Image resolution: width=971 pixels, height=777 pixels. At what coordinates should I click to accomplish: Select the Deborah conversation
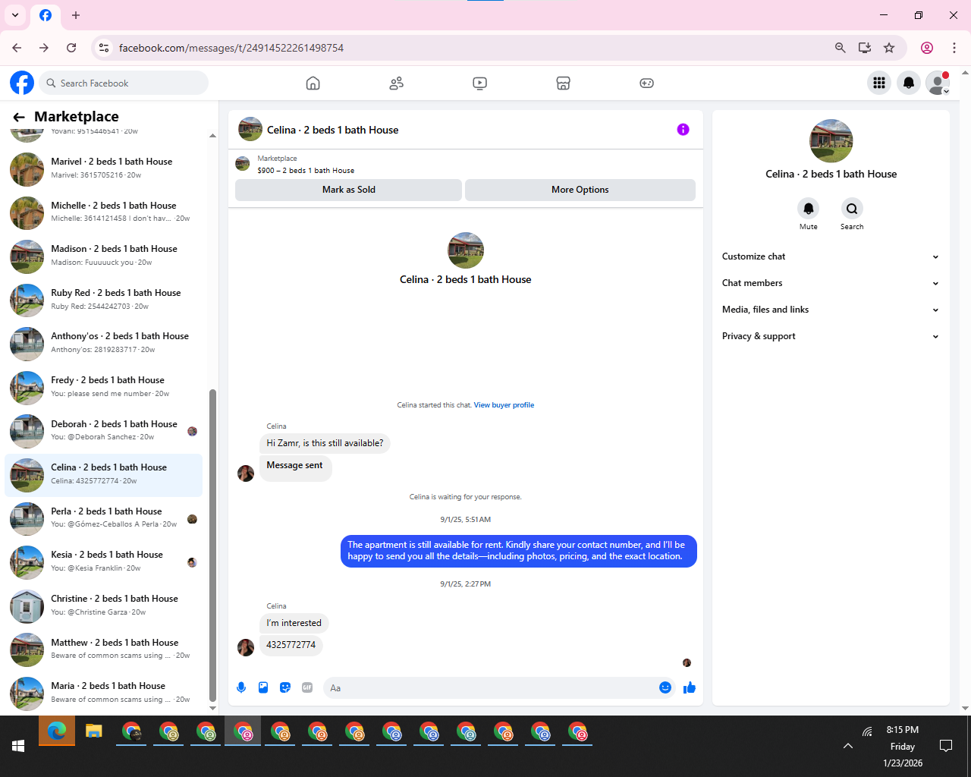point(104,430)
